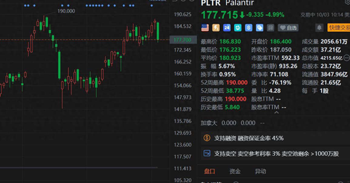Click the 卖空 short-selling icon

pos(207,153)
